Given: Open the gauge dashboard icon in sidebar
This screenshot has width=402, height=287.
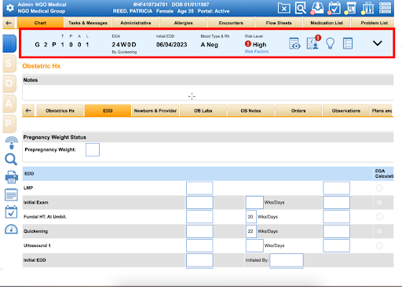Looking at the screenshot, I should [11, 229].
